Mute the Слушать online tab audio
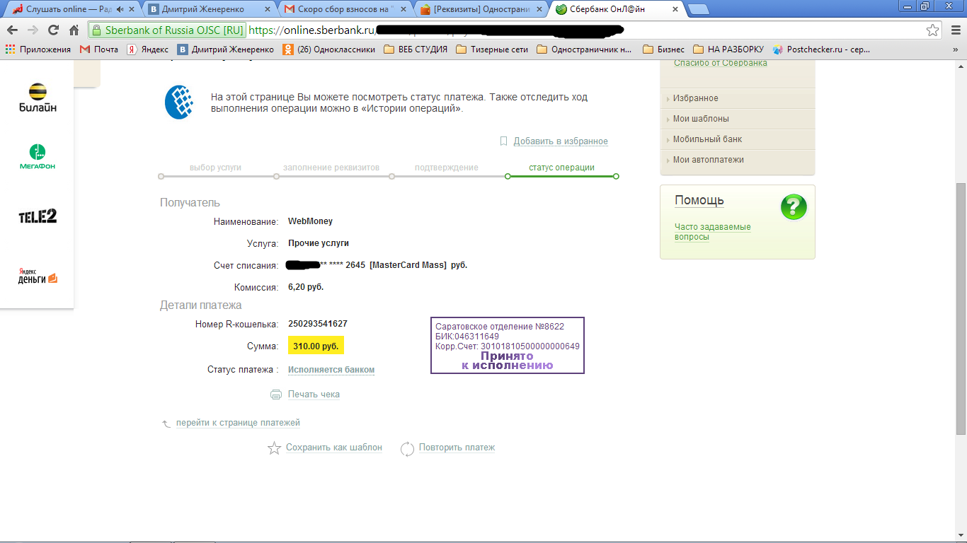The width and height of the screenshot is (967, 543). tap(119, 10)
